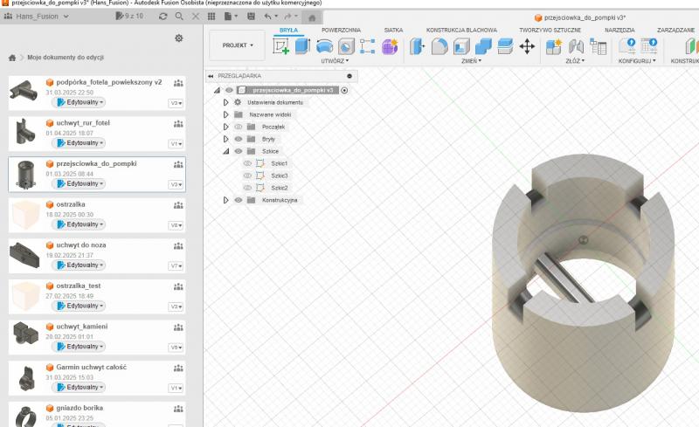Switch to the POWIERZCHNIA tab

click(341, 30)
